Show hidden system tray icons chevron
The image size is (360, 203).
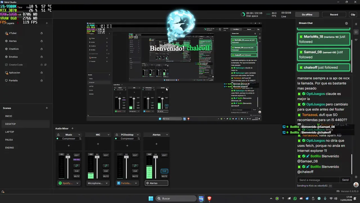point(271,198)
